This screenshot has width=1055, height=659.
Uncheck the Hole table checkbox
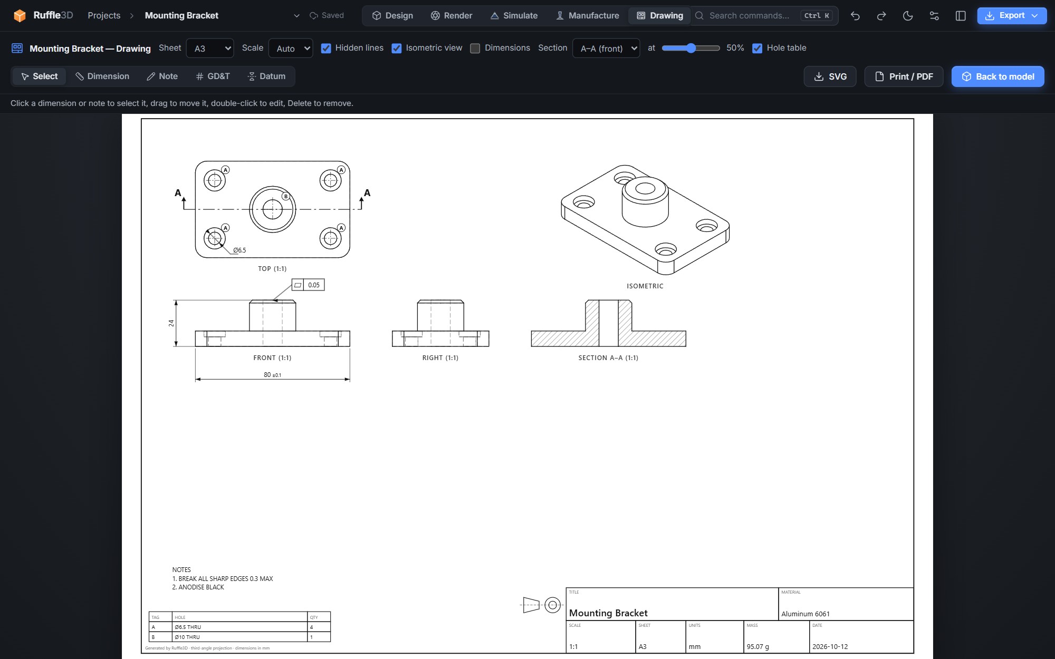pos(757,49)
